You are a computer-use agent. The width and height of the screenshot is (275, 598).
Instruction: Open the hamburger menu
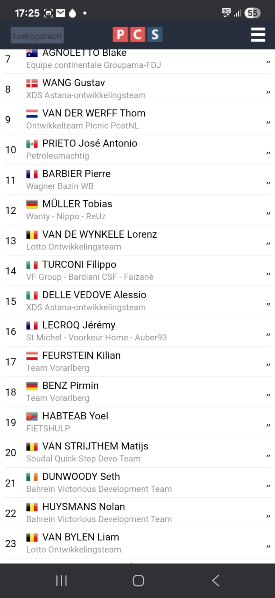(258, 35)
